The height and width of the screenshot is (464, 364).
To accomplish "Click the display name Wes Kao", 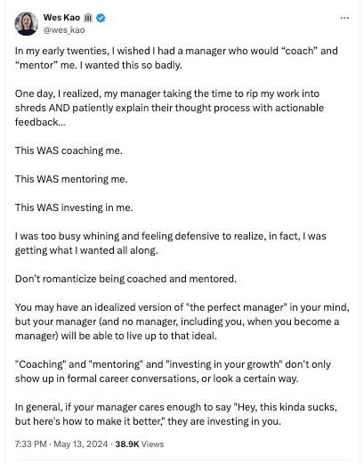I will (61, 18).
